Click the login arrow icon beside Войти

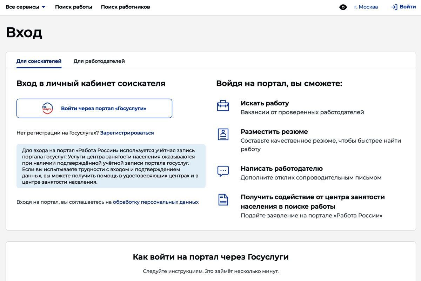(394, 7)
